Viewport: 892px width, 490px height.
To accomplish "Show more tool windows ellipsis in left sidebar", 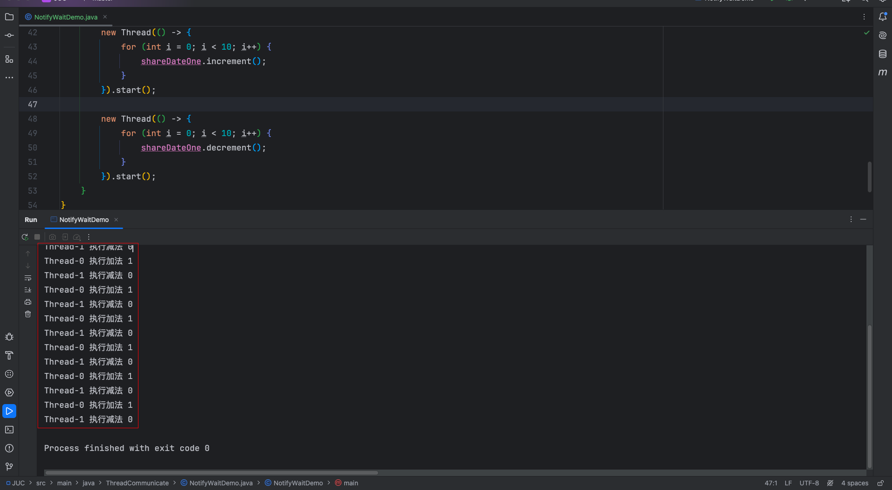I will [9, 78].
